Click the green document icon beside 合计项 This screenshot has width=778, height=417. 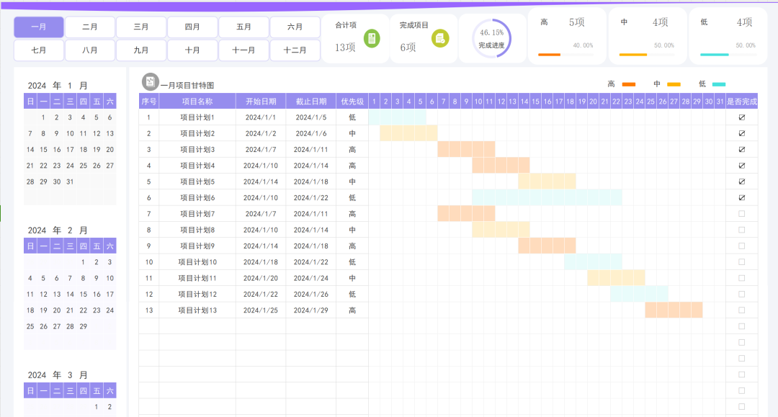tap(372, 38)
